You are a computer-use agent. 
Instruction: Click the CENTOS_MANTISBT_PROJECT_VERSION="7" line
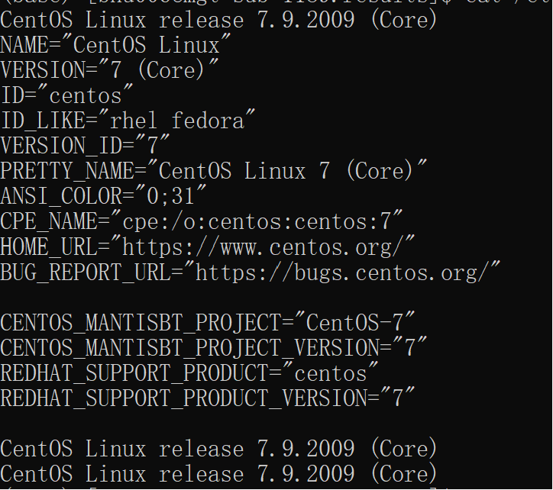[x=213, y=347]
